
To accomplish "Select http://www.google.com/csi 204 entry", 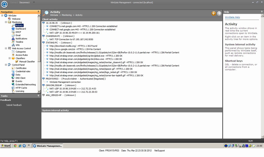I will (75, 49).
